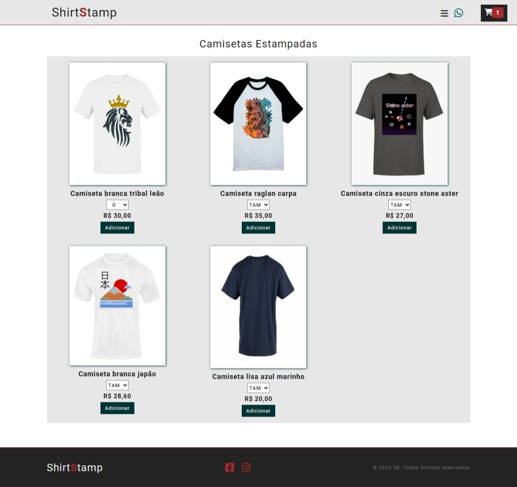The height and width of the screenshot is (487, 517).
Task: Add the stone aster shirt to cart
Action: tap(399, 228)
